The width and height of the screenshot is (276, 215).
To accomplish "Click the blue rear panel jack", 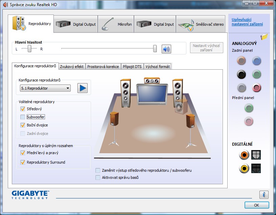I will click(x=257, y=61).
